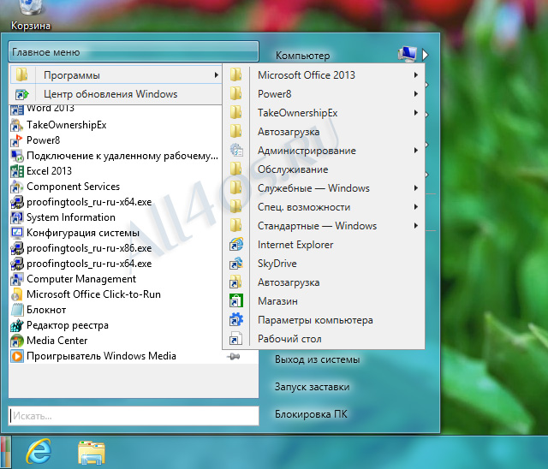Screen dimensions: 548x469
Task: Open Excel 2013 text entry
Action: (49, 171)
